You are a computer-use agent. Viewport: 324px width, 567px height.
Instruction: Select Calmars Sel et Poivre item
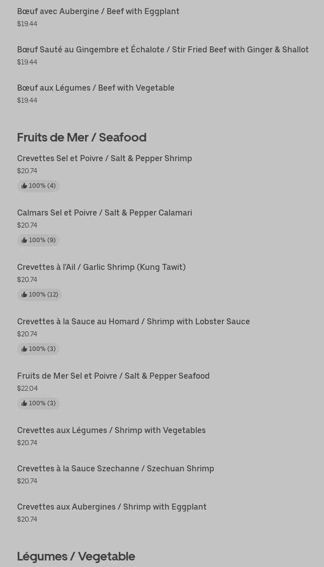click(104, 212)
